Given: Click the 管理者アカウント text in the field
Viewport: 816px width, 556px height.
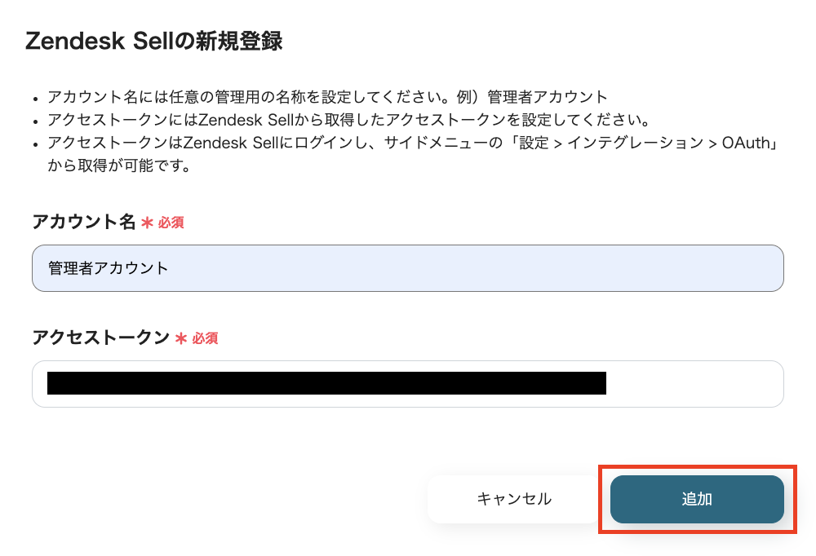Looking at the screenshot, I should point(109,268).
